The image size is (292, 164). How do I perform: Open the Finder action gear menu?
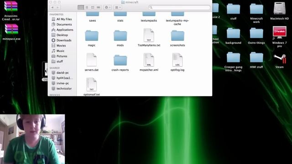108,7
